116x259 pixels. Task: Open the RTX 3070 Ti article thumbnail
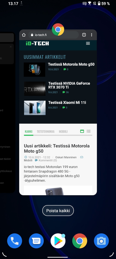35,89
